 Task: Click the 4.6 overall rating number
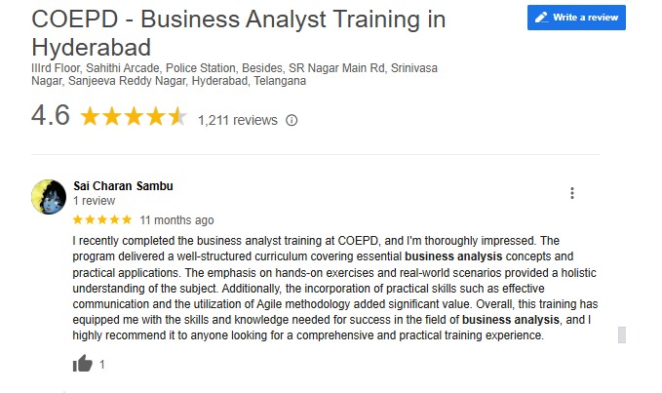(50, 116)
